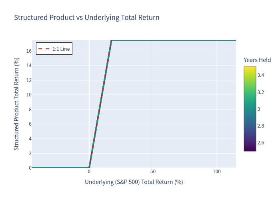Click the x-axis tick label 0

89,172
